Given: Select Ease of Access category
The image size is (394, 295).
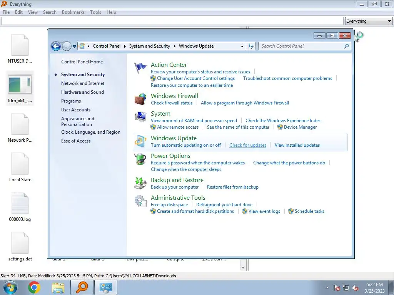Looking at the screenshot, I should tap(76, 141).
